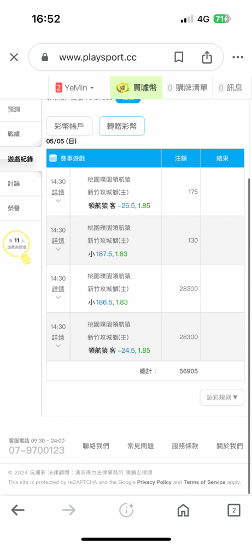Expand chevron in 小 186.5 row
This screenshot has height=546, width=252.
click(58, 298)
